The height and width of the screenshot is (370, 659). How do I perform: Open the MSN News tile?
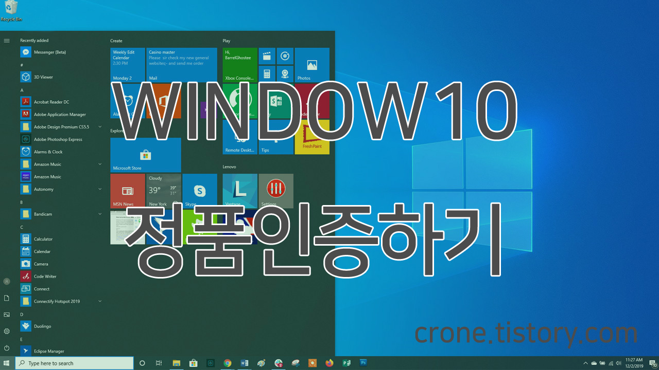point(128,191)
